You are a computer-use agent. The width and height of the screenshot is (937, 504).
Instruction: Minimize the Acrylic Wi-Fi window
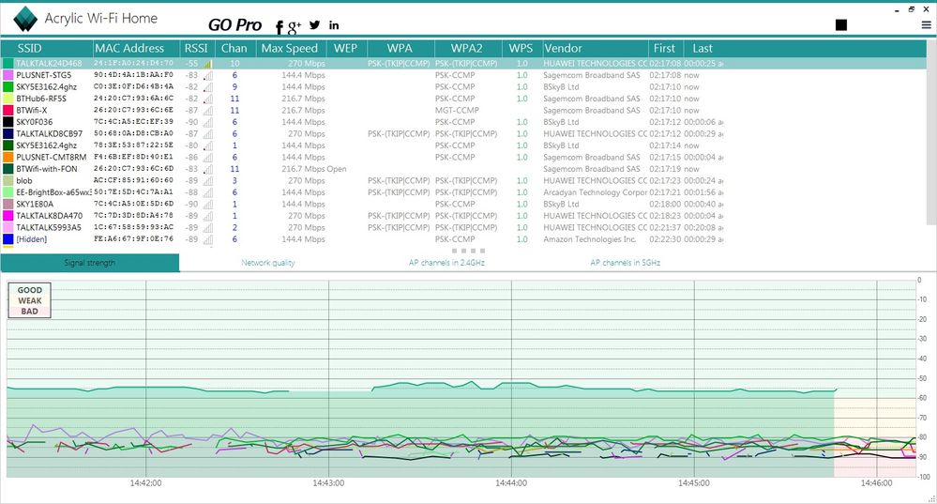point(897,10)
